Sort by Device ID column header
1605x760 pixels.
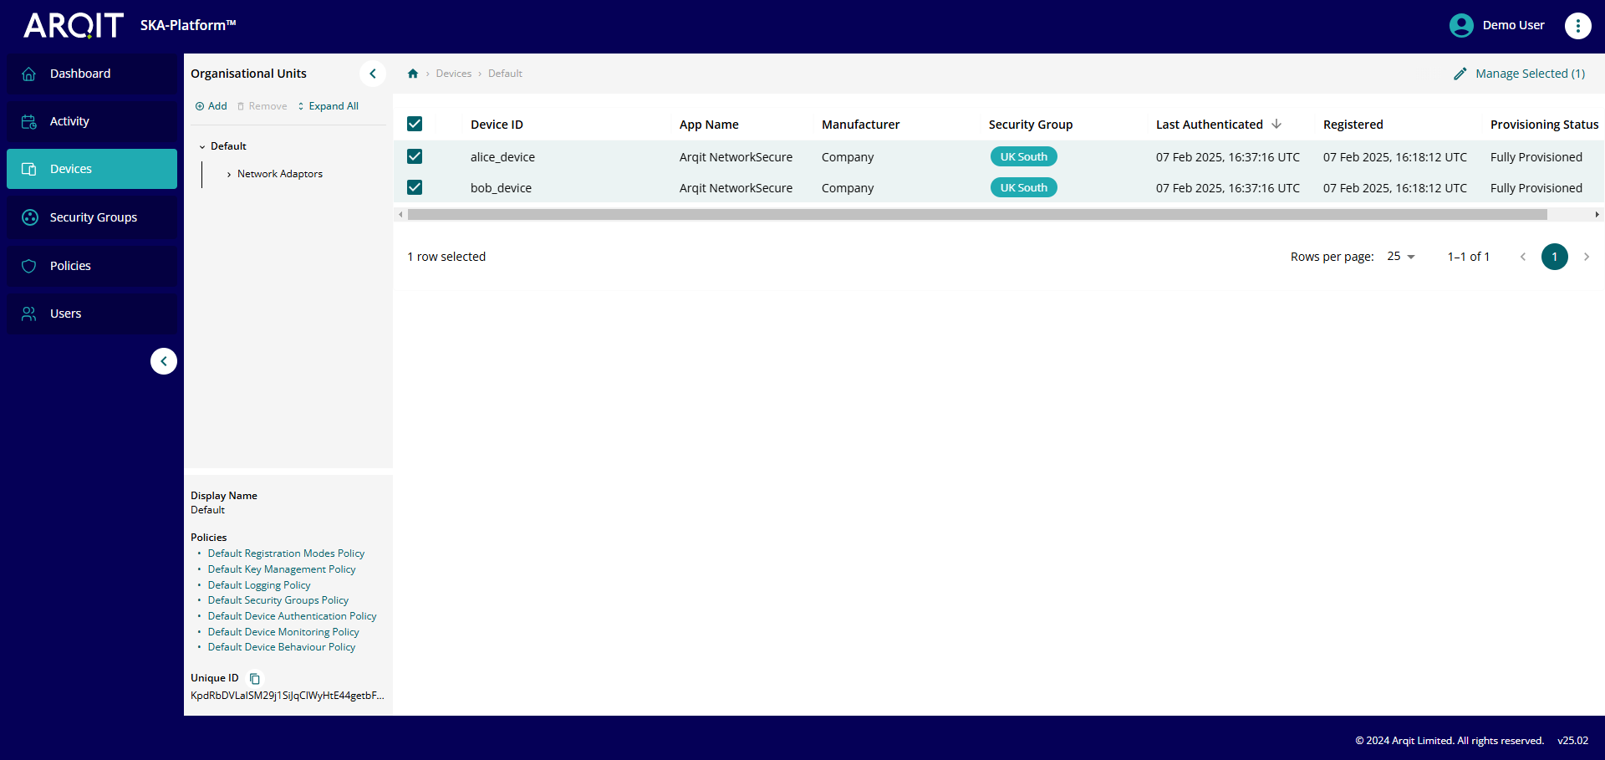point(497,125)
